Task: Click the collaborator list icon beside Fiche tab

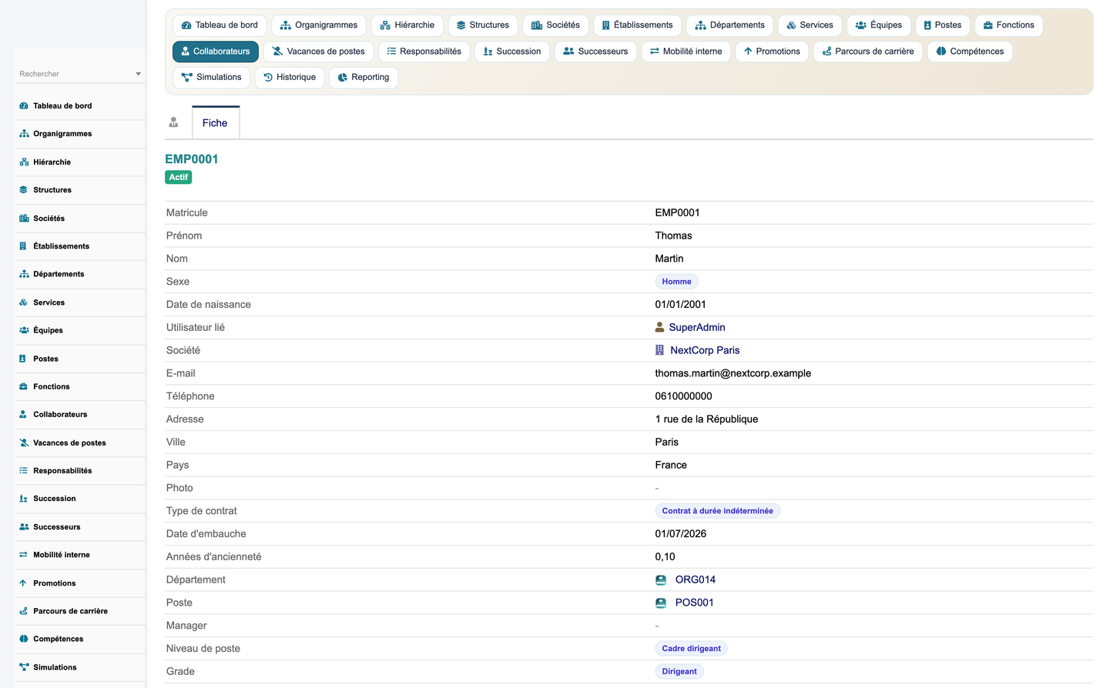Action: click(x=174, y=122)
